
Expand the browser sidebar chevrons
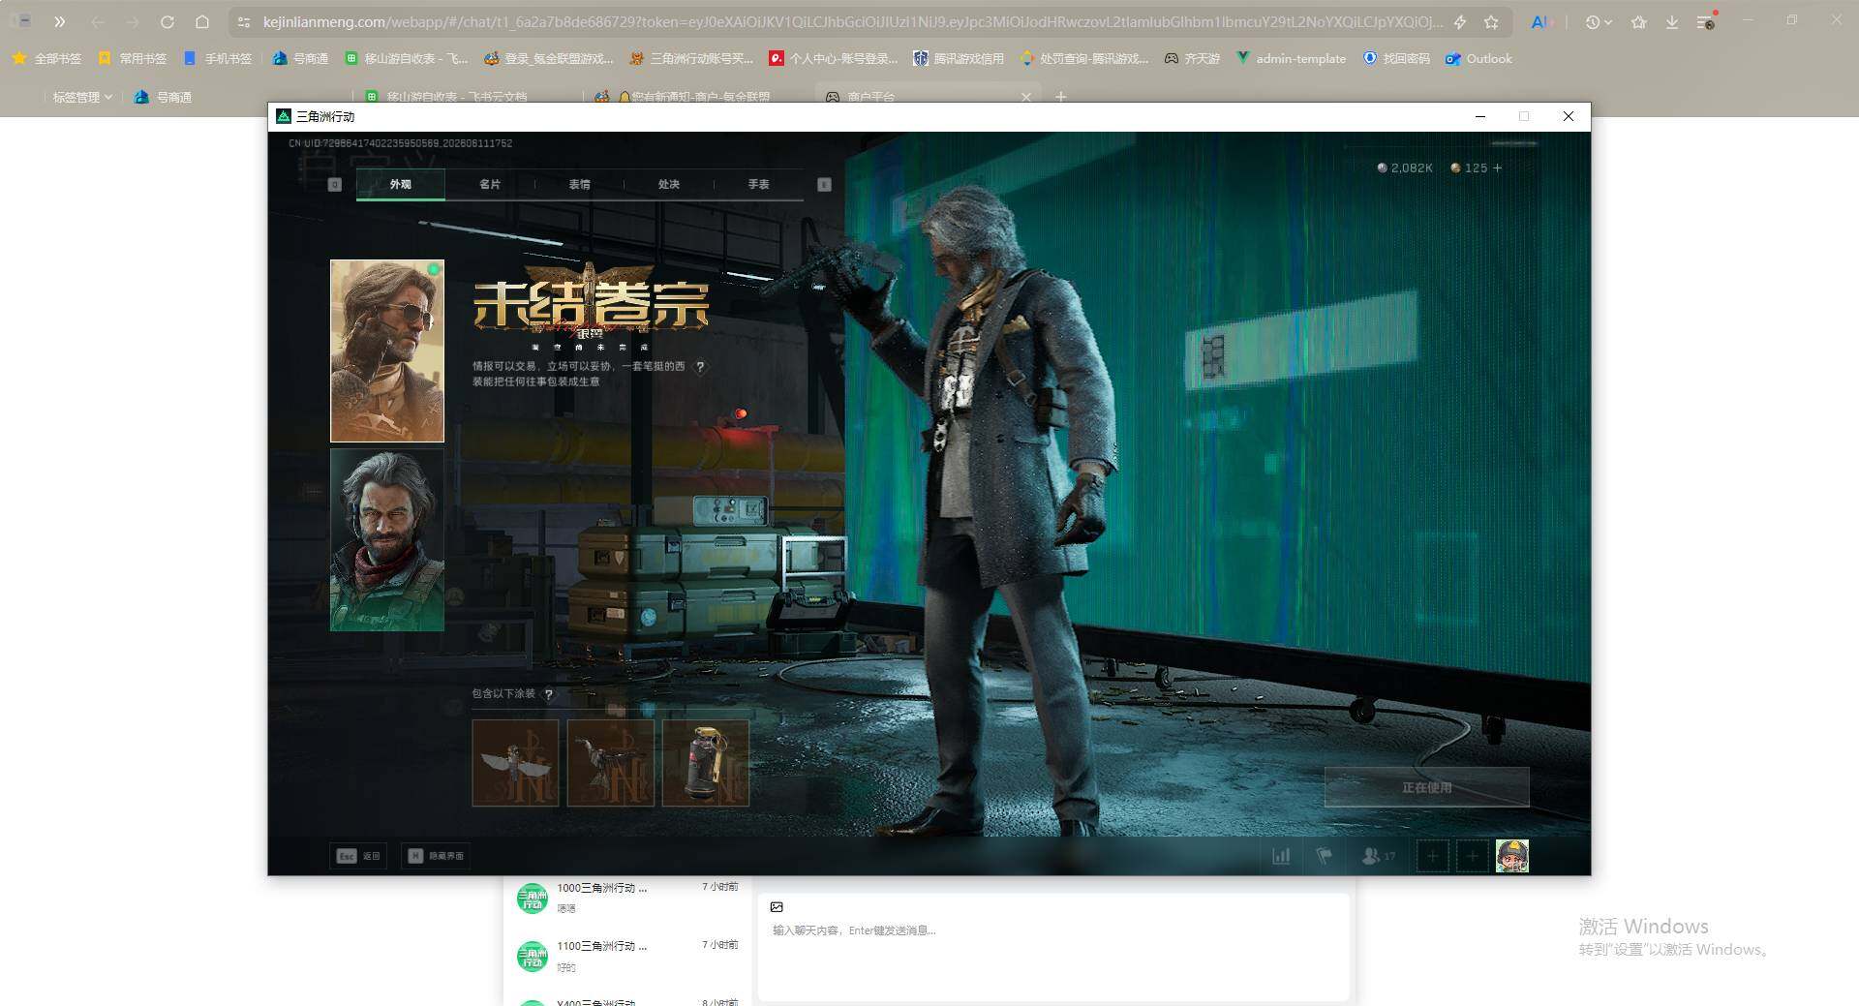pos(59,21)
